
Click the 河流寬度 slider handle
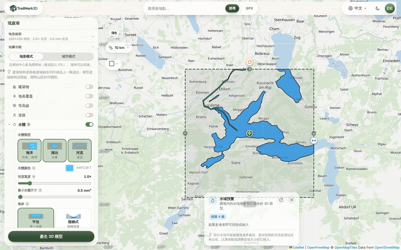click(x=30, y=183)
